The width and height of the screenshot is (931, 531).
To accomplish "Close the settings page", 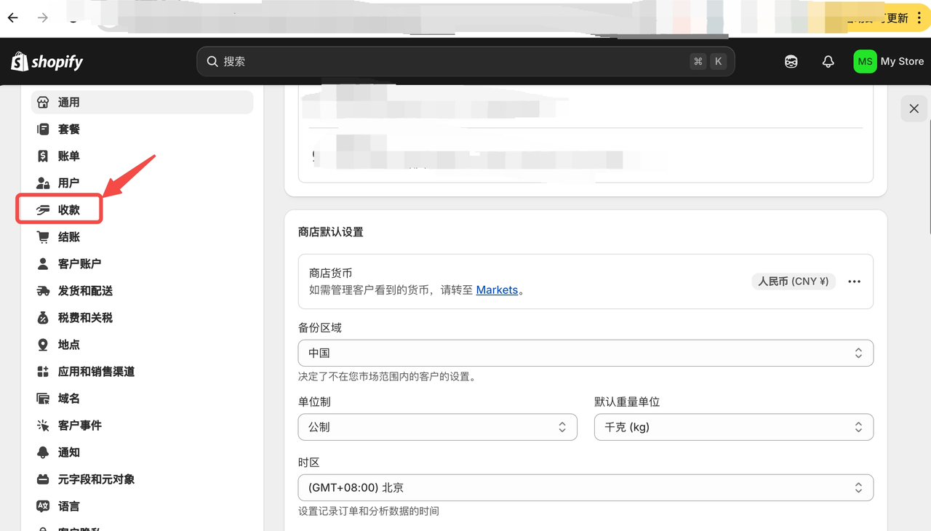I will pyautogui.click(x=914, y=108).
